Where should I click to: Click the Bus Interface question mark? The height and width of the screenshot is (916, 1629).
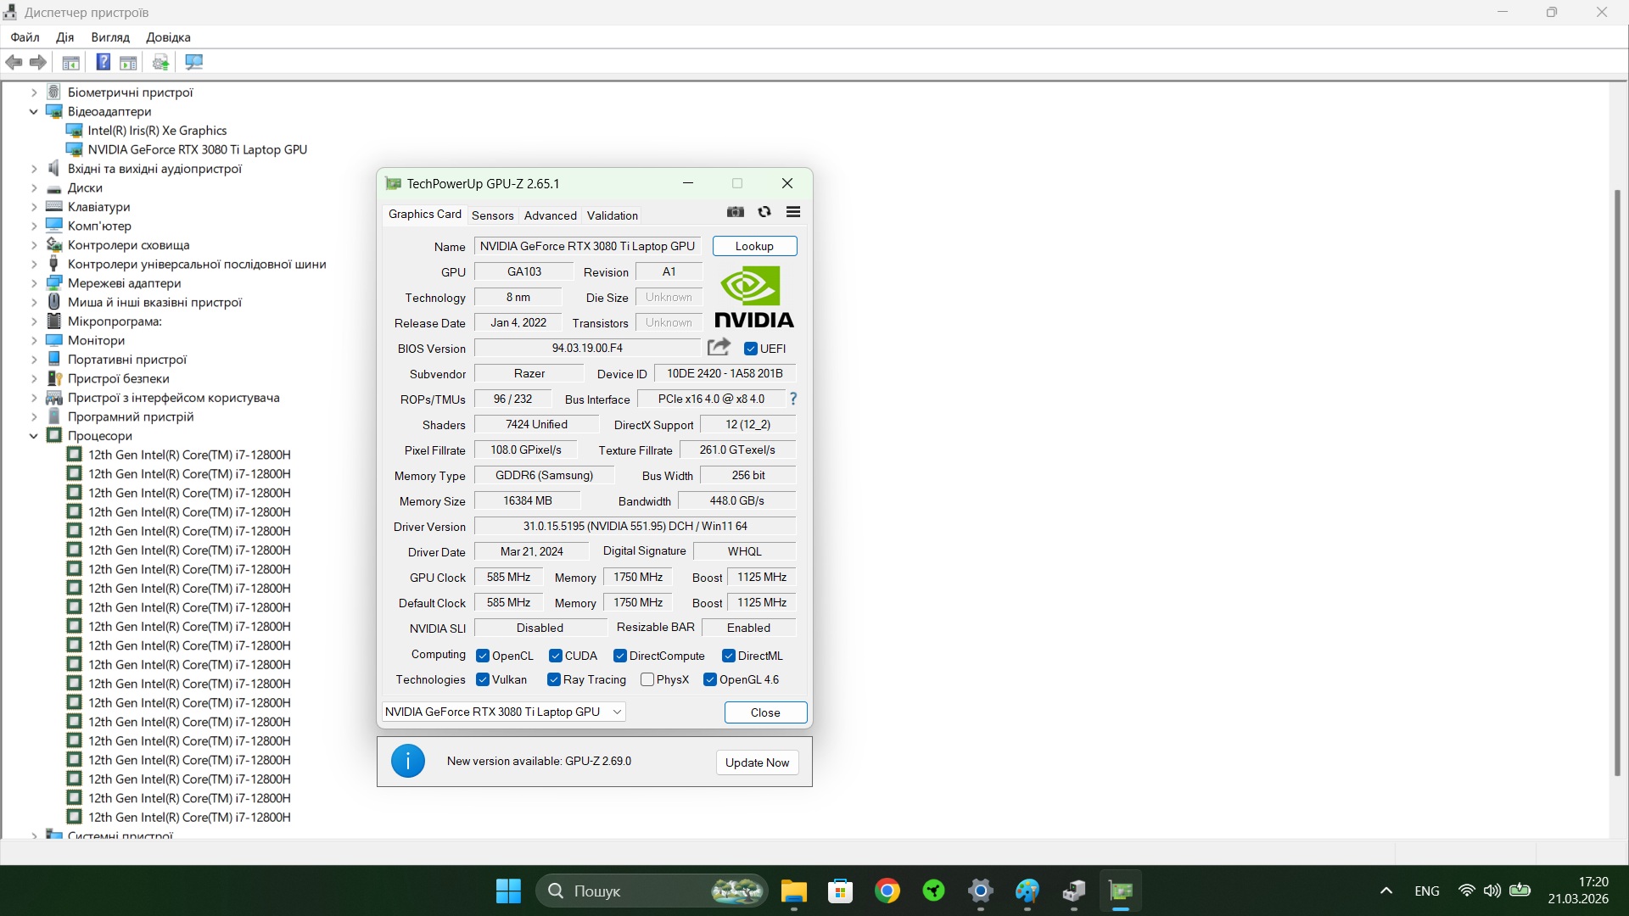[x=793, y=399]
